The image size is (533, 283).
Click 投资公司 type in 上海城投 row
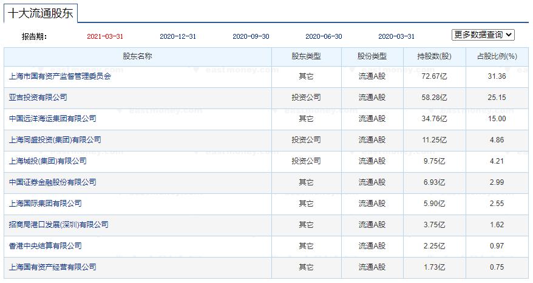click(x=307, y=161)
